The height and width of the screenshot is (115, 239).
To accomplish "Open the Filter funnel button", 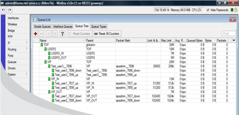I will point(62,34).
